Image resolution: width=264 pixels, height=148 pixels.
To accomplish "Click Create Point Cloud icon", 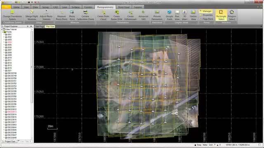I will (x=104, y=12).
